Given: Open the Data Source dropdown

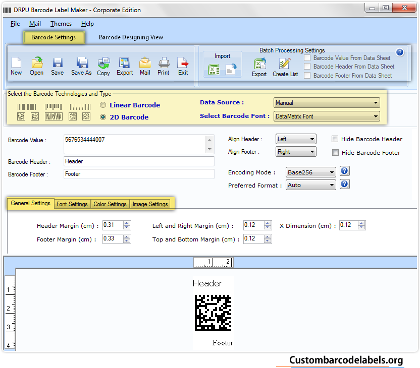Looking at the screenshot, I should [x=327, y=103].
